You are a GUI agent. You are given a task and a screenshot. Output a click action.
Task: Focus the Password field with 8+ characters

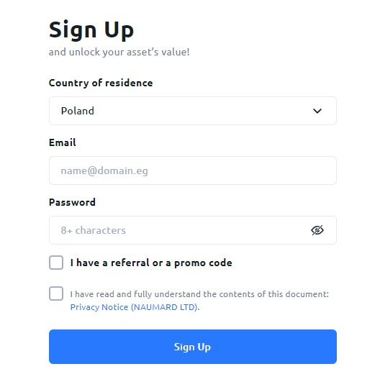click(x=193, y=230)
